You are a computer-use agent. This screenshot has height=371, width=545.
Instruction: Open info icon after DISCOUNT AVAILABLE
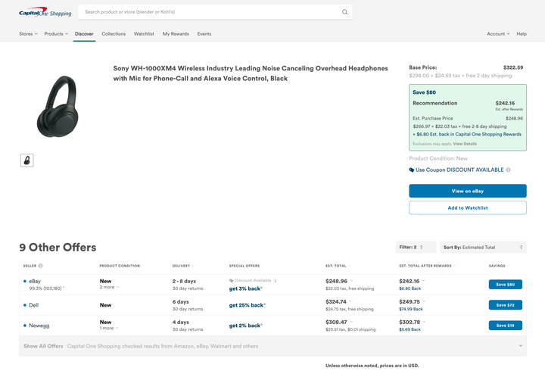[x=508, y=170]
